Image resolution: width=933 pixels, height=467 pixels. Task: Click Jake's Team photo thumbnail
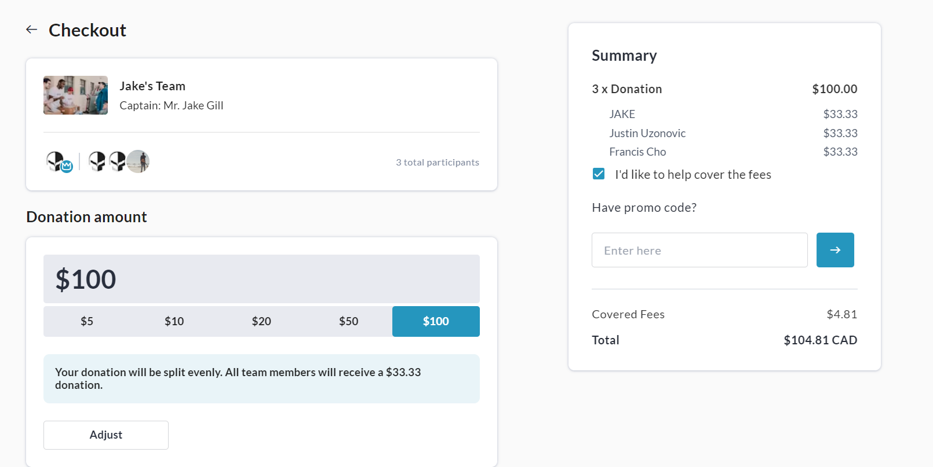pyautogui.click(x=75, y=95)
